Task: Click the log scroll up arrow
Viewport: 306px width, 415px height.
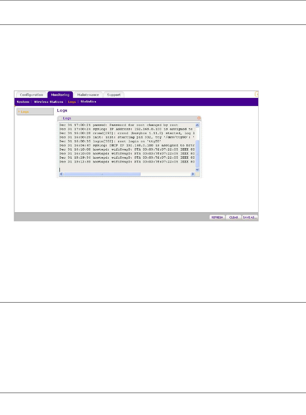Action: pyautogui.click(x=197, y=125)
